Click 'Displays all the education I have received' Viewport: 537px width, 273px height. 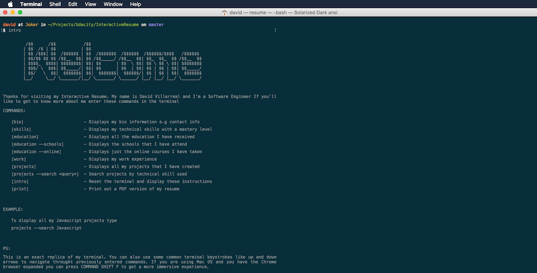pos(141,137)
